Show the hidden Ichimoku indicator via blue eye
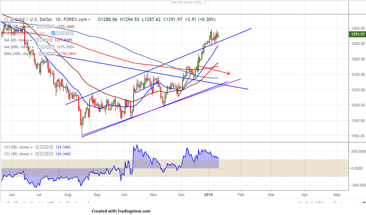 pos(53,34)
